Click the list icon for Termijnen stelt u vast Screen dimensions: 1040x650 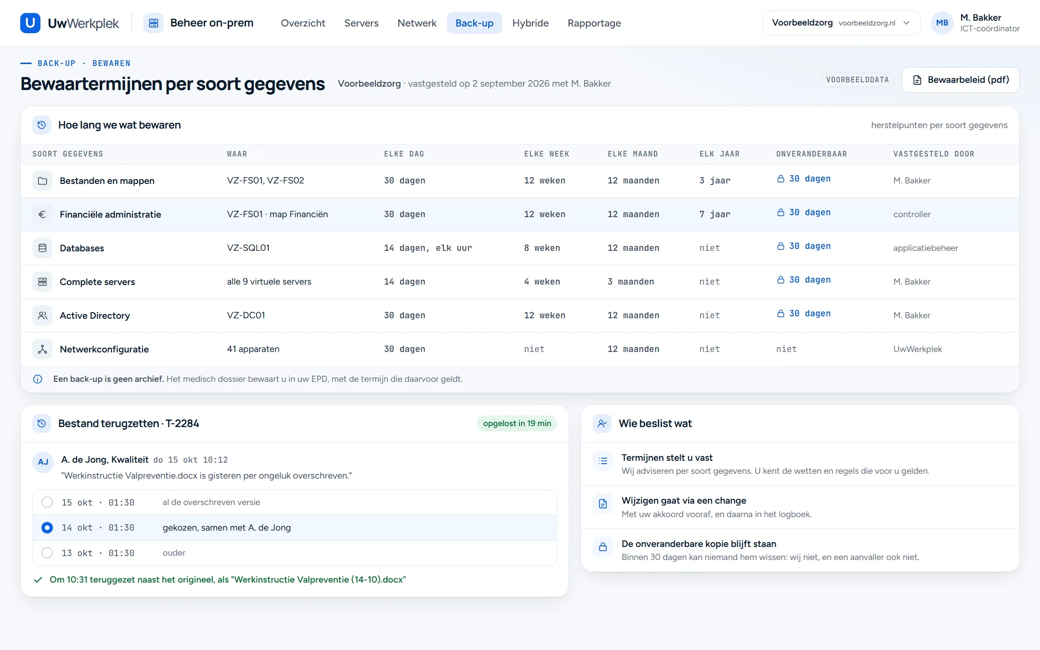point(603,461)
